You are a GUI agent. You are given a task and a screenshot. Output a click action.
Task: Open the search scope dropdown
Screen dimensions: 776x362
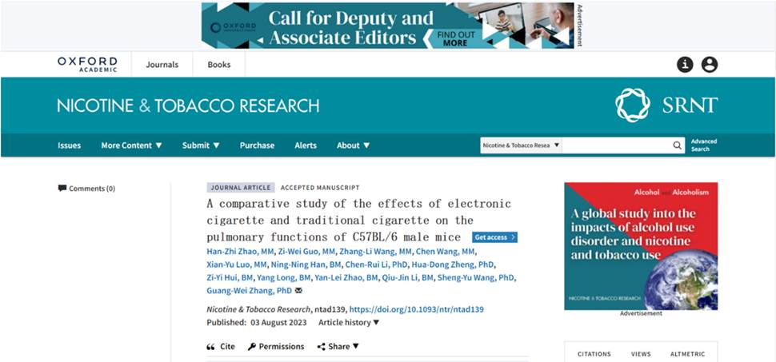pyautogui.click(x=521, y=145)
